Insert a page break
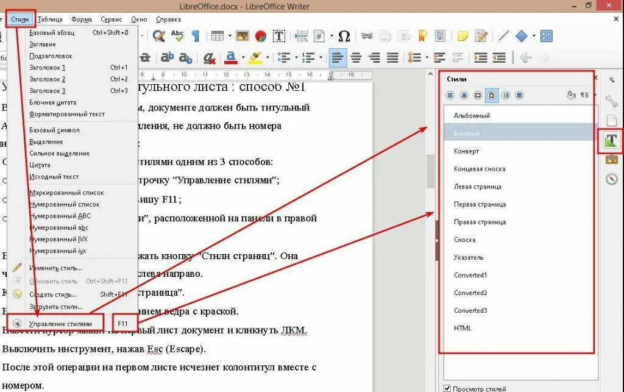Screen dimensions: 624x392 click(x=301, y=36)
